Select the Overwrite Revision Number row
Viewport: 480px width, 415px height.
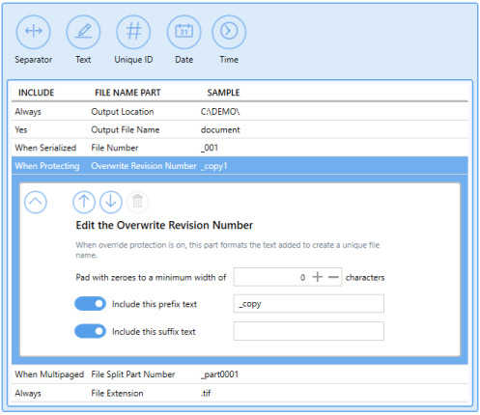[x=240, y=166]
